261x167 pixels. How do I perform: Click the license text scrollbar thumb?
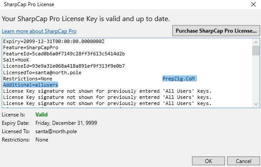click(256, 51)
